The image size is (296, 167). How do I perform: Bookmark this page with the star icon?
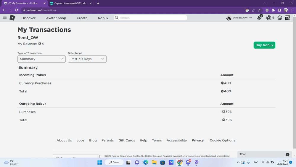[x=259, y=10]
